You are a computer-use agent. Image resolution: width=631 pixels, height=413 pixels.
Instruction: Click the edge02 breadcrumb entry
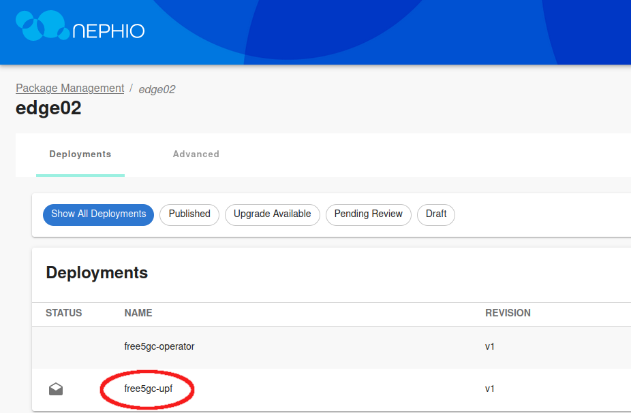157,88
